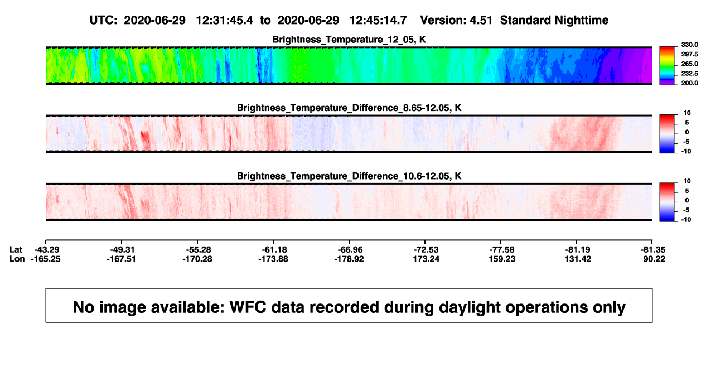Screen dimensions: 725x372
Task: Click latitude tick value -43.29
Action: (46, 249)
